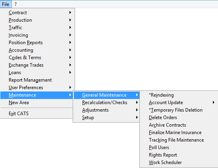Click arrow beside Accounting
Image resolution: width=218 pixels, height=168 pixels.
coord(70,50)
